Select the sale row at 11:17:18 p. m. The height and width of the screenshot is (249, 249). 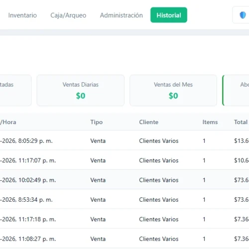tap(124, 219)
